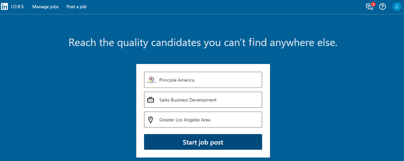Click the JOBS label beside the logo
Image resolution: width=404 pixels, height=161 pixels.
coord(17,7)
